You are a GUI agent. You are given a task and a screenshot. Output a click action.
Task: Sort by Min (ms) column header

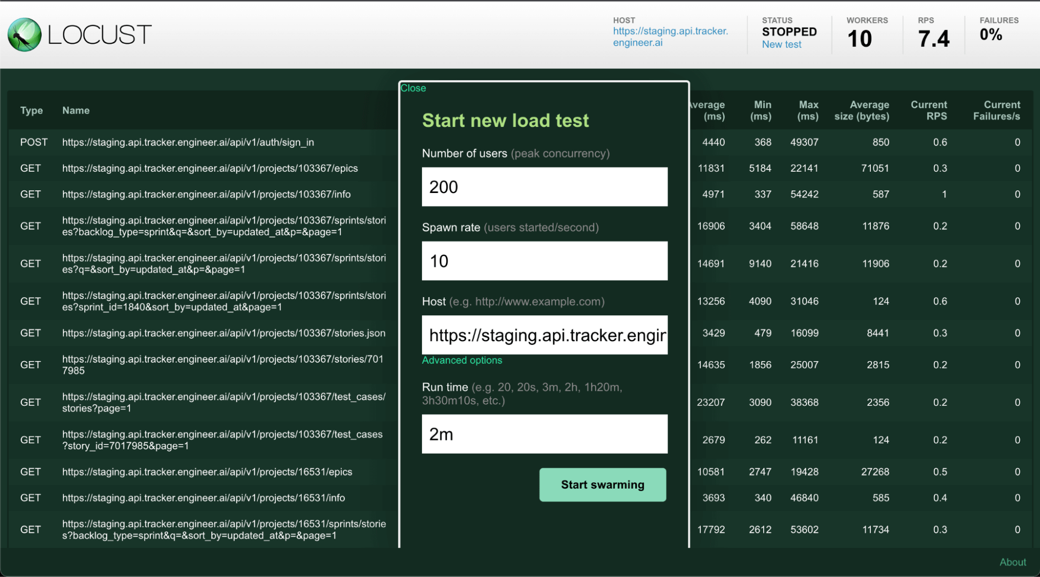pyautogui.click(x=761, y=110)
